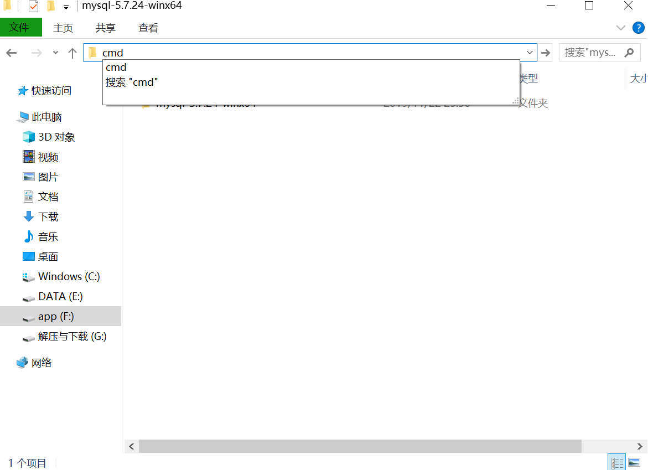This screenshot has width=648, height=470.
Task: Open the 桌面 folder
Action: click(48, 257)
